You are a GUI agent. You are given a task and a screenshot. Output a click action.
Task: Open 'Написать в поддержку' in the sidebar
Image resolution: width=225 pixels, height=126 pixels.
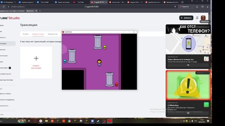[x=7, y=99]
